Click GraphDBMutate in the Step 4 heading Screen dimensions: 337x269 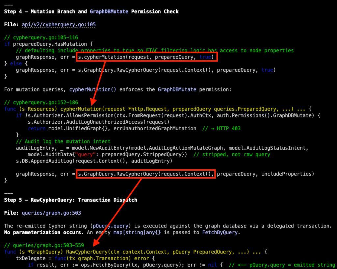tap(109, 12)
